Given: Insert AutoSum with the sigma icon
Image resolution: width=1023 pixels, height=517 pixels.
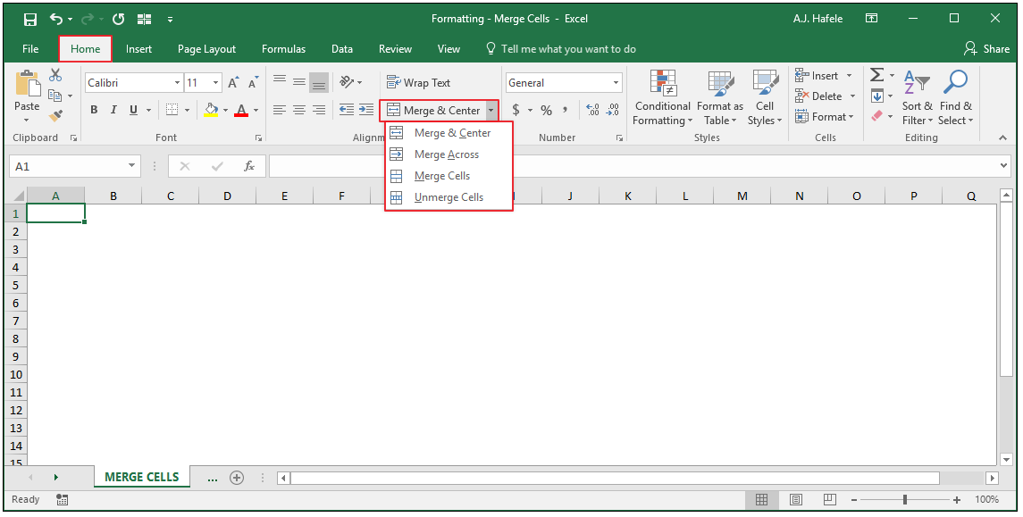Looking at the screenshot, I should tap(876, 75).
